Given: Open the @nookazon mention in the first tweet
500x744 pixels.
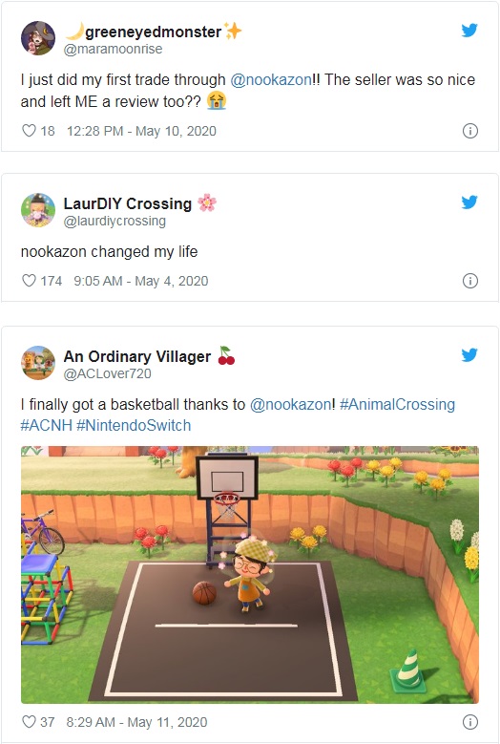Looking at the screenshot, I should pyautogui.click(x=271, y=79).
